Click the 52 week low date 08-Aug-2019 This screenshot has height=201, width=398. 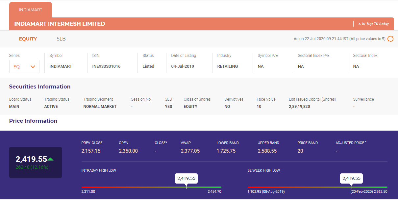coord(273,191)
